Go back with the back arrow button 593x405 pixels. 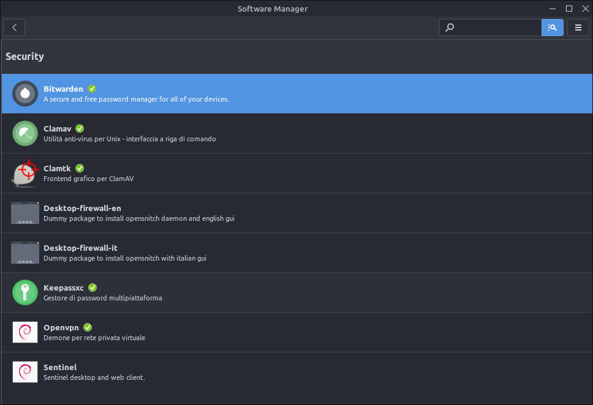click(x=14, y=28)
